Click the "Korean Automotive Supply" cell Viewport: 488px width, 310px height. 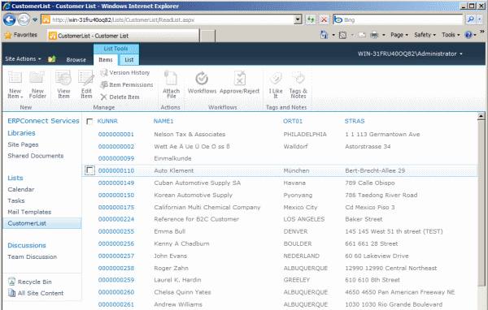(194, 195)
